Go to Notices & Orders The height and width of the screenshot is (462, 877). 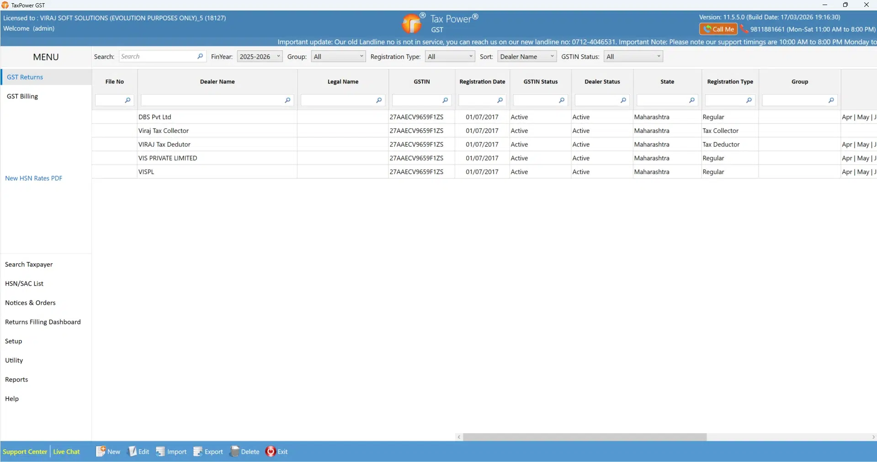(30, 303)
